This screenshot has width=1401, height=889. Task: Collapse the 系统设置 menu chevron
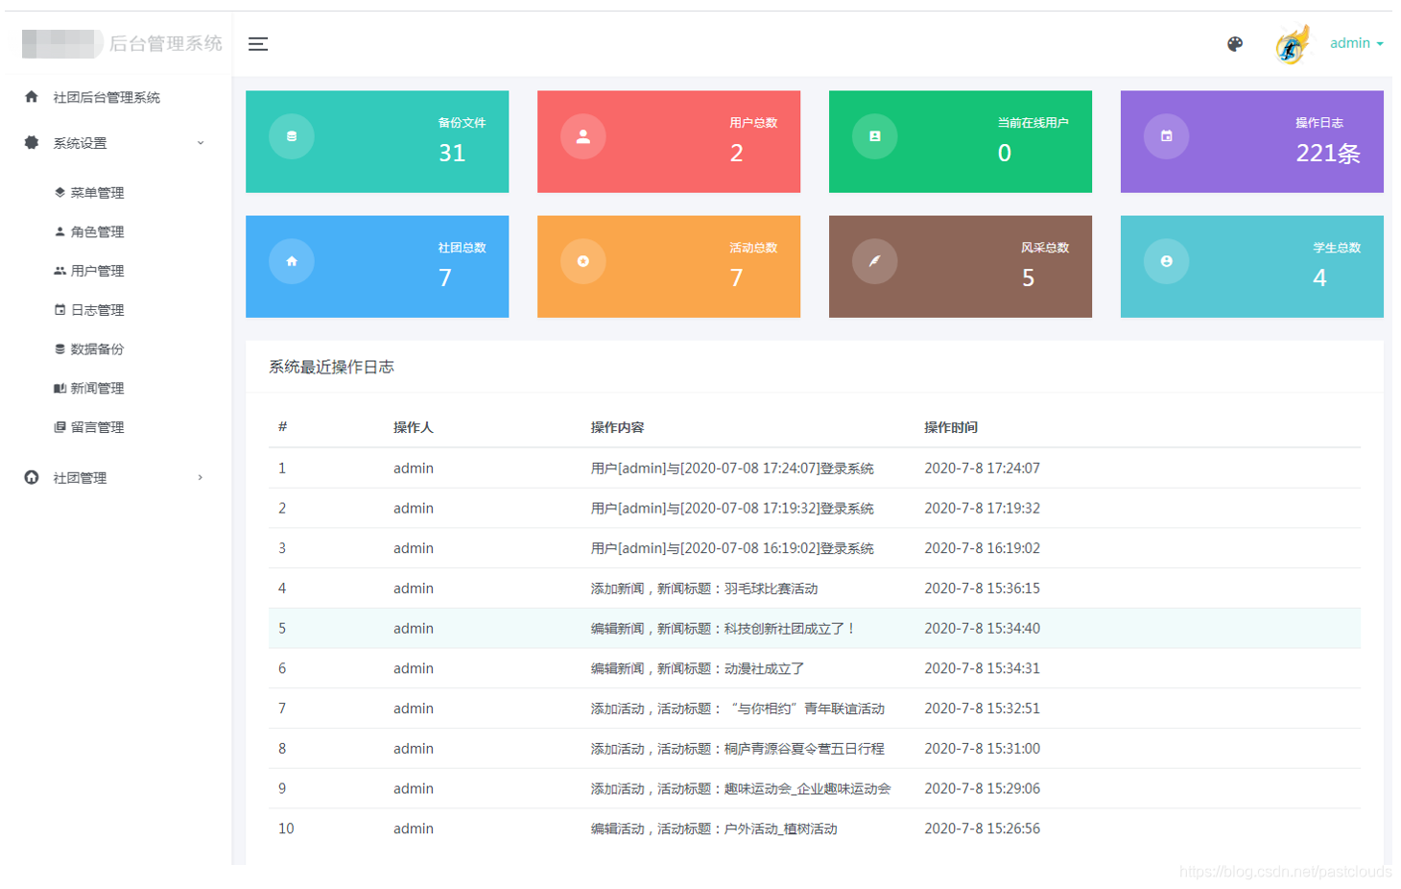click(x=201, y=143)
